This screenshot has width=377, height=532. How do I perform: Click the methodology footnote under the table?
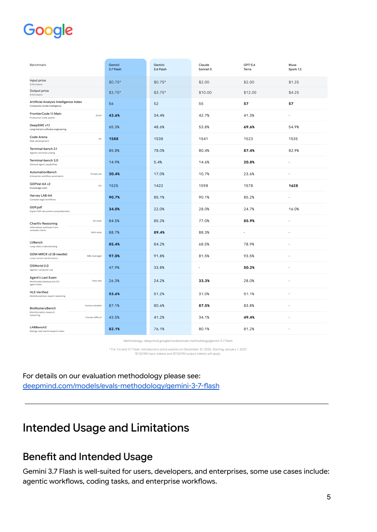[x=178, y=341]
